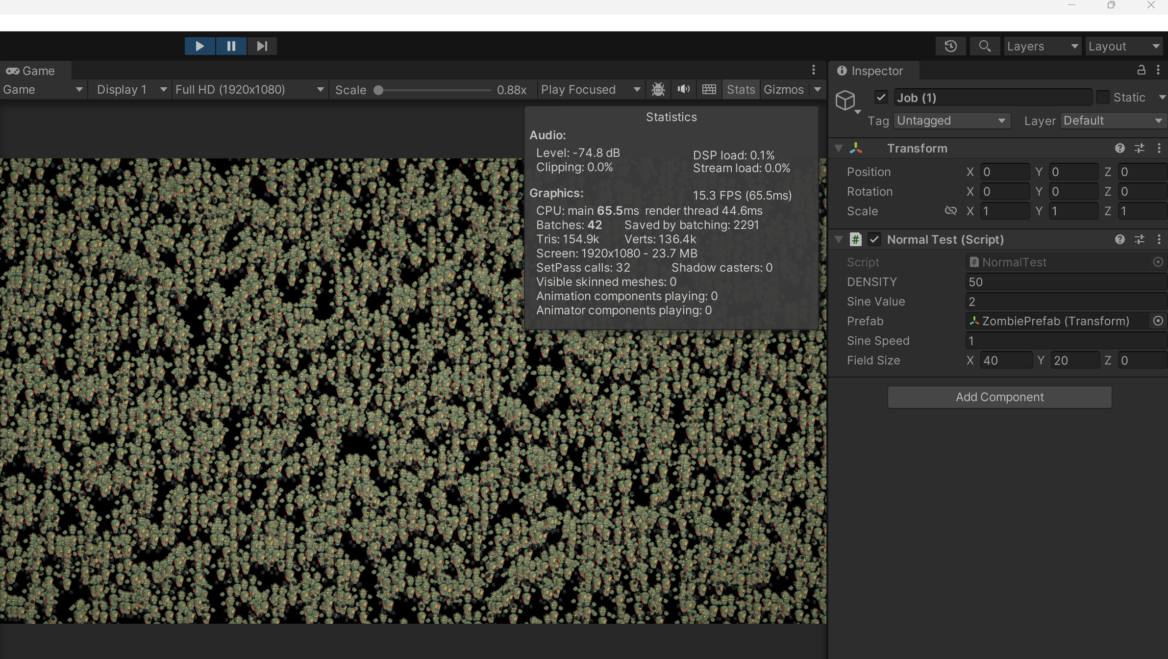Click the Pause playback button

pos(231,46)
